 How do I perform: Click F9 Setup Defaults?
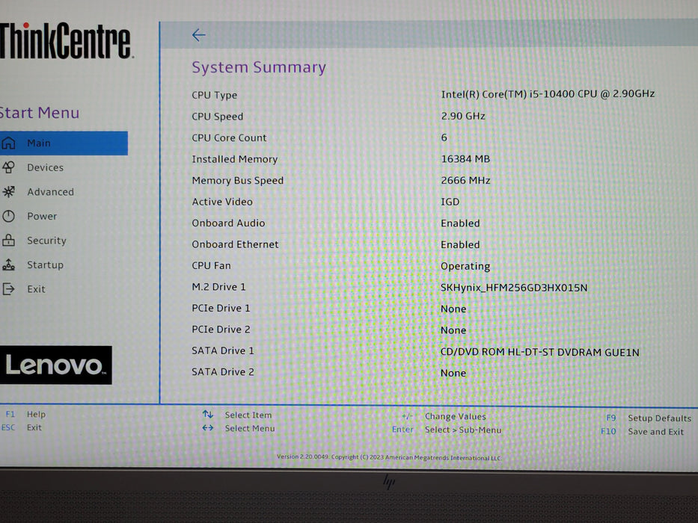[649, 418]
